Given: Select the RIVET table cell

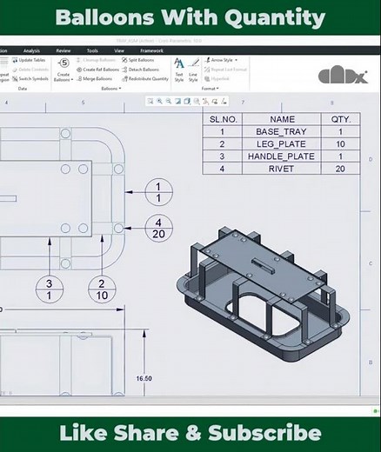Looking at the screenshot, I should point(282,169).
